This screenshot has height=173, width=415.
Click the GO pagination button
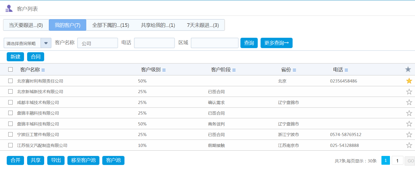coord(410,161)
